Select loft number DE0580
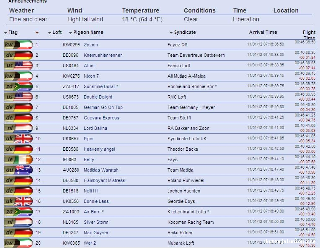This screenshot has height=248, width=320. point(70,180)
